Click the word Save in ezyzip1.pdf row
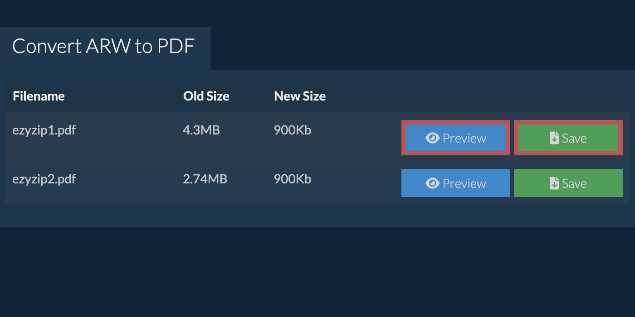 [x=574, y=138]
